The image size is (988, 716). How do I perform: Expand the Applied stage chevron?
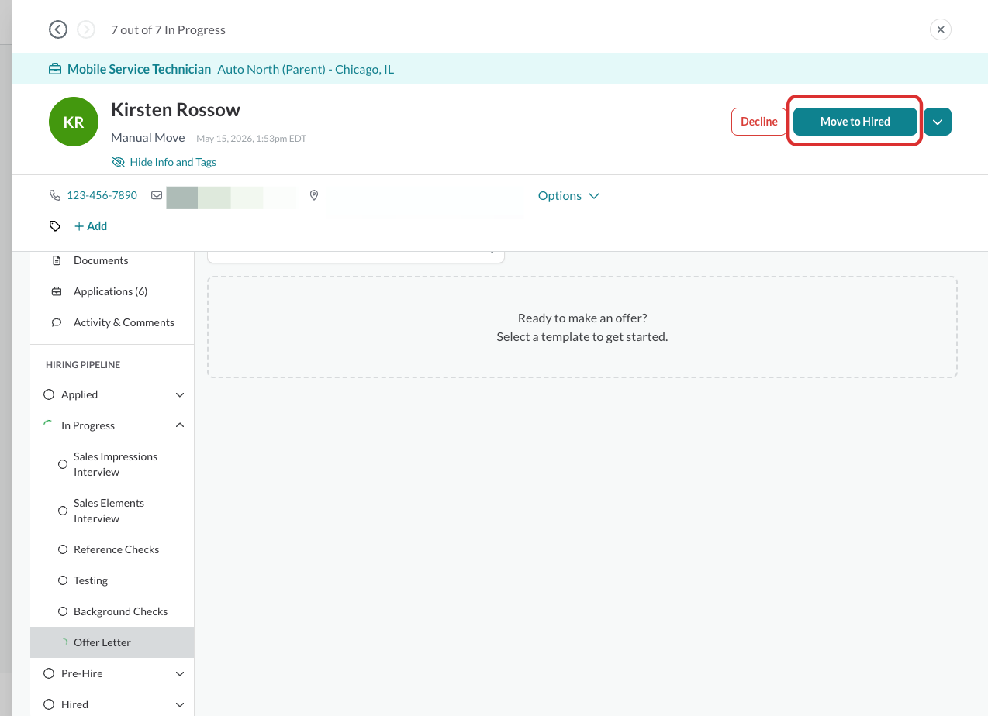[180, 394]
